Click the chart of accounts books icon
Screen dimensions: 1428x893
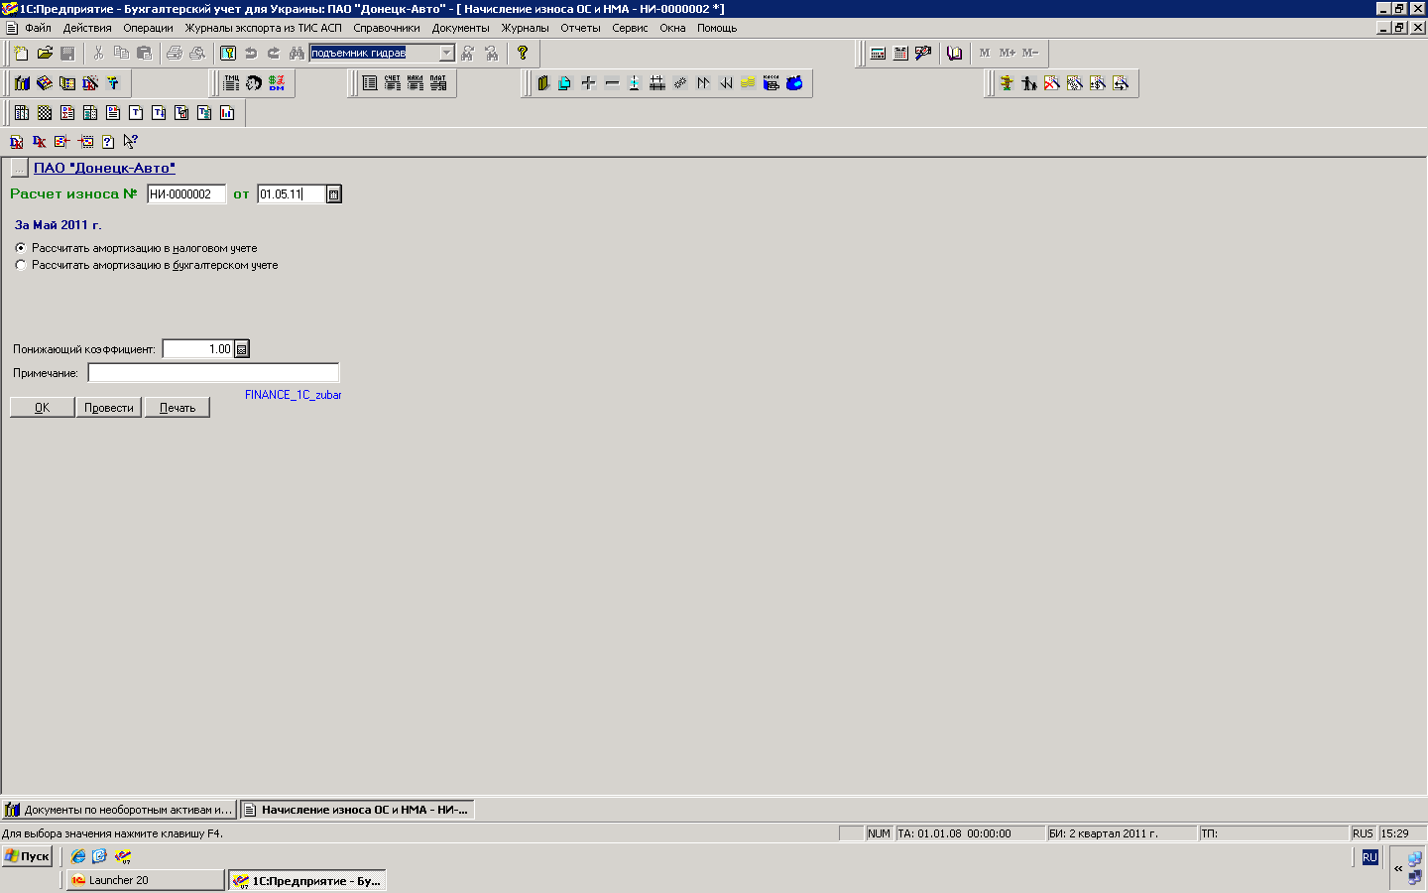[x=22, y=82]
